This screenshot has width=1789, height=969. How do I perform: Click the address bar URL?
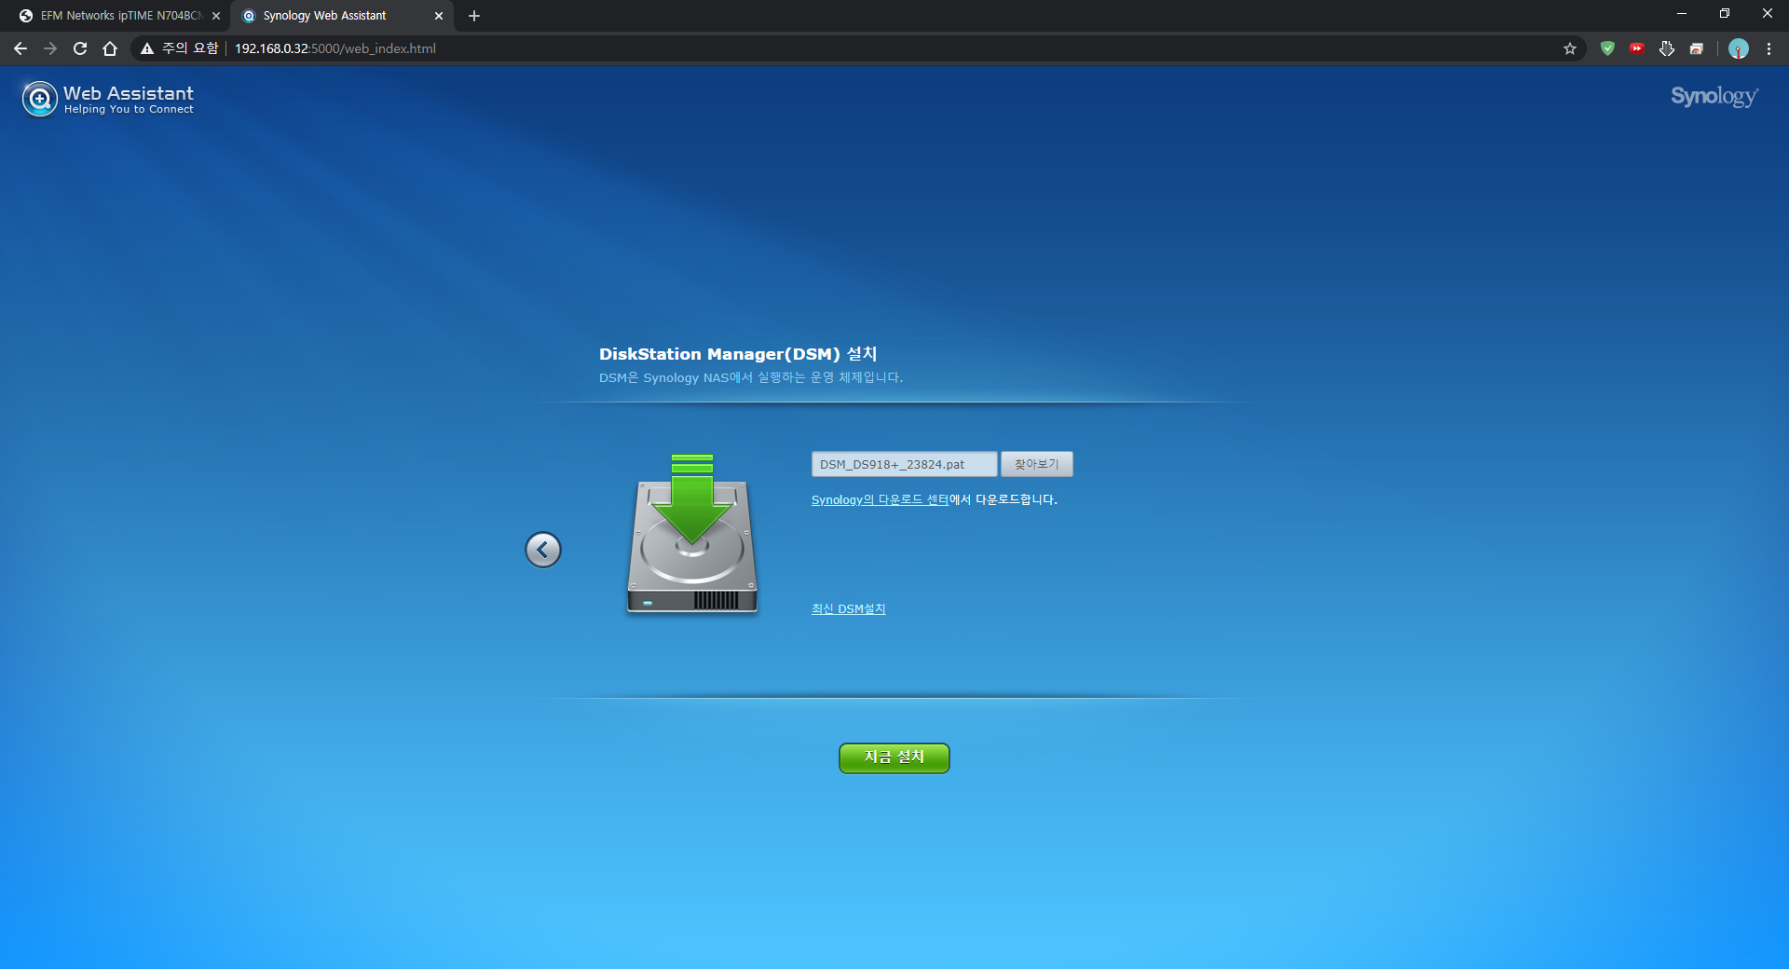coord(335,48)
